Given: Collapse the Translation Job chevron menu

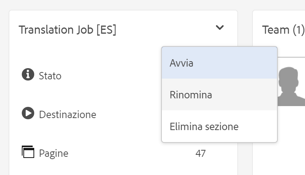Looking at the screenshot, I should click(x=220, y=27).
